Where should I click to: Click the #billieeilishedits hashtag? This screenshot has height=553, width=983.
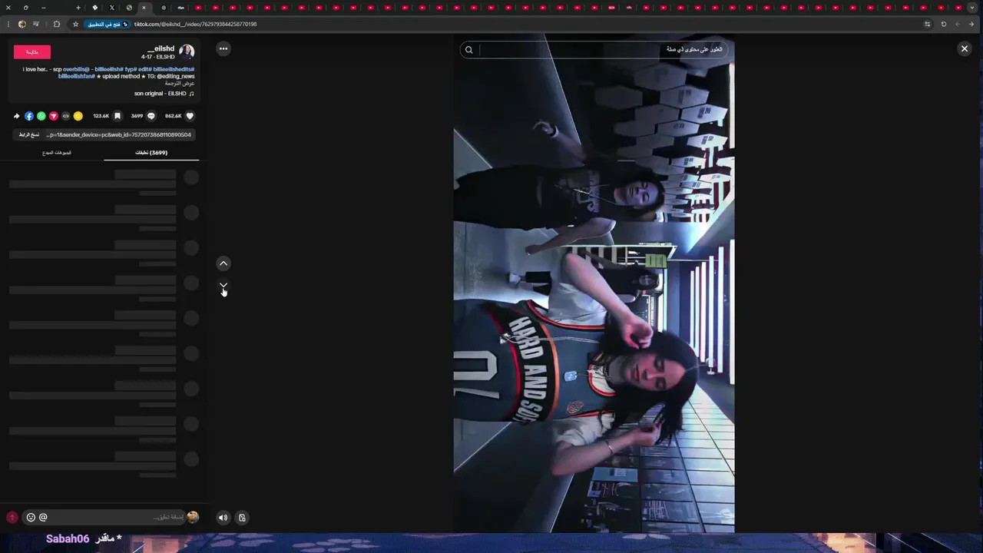tap(174, 69)
